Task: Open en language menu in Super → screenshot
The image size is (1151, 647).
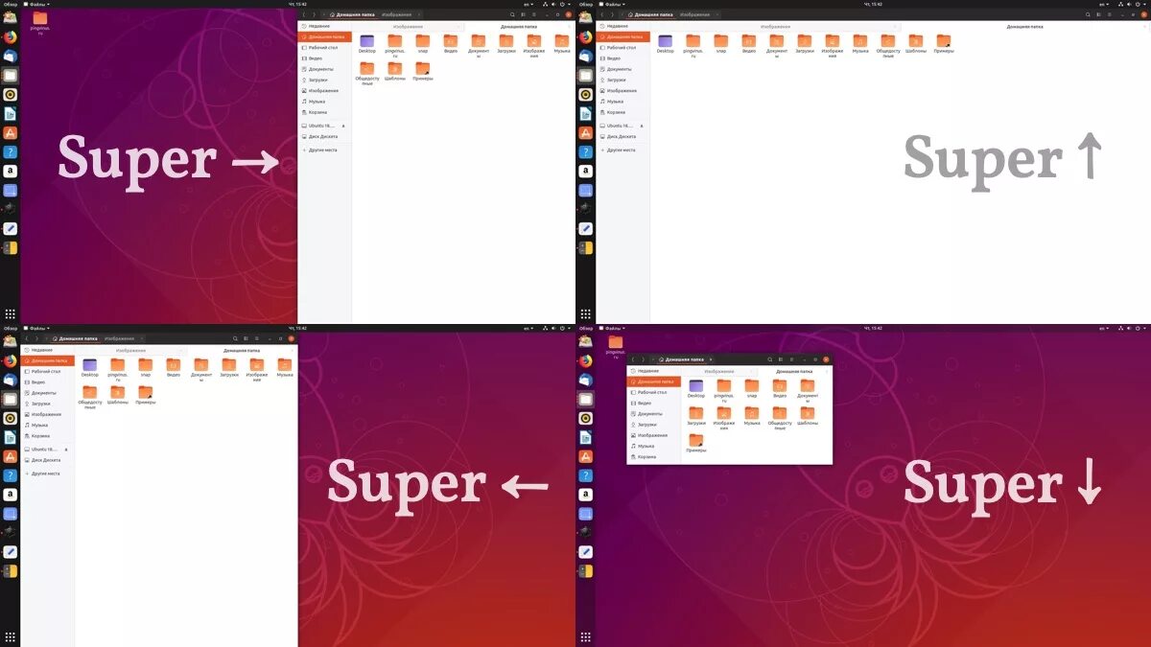Action: point(528,4)
